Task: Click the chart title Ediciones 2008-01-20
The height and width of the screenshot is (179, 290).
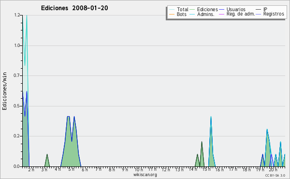Action: point(74,8)
